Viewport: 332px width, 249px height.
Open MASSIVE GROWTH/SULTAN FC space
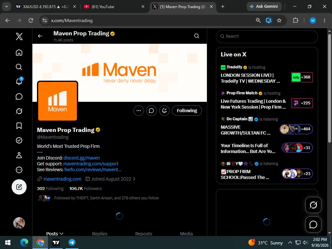pos(246,130)
